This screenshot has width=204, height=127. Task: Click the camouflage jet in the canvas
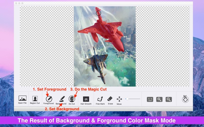pos(96,63)
